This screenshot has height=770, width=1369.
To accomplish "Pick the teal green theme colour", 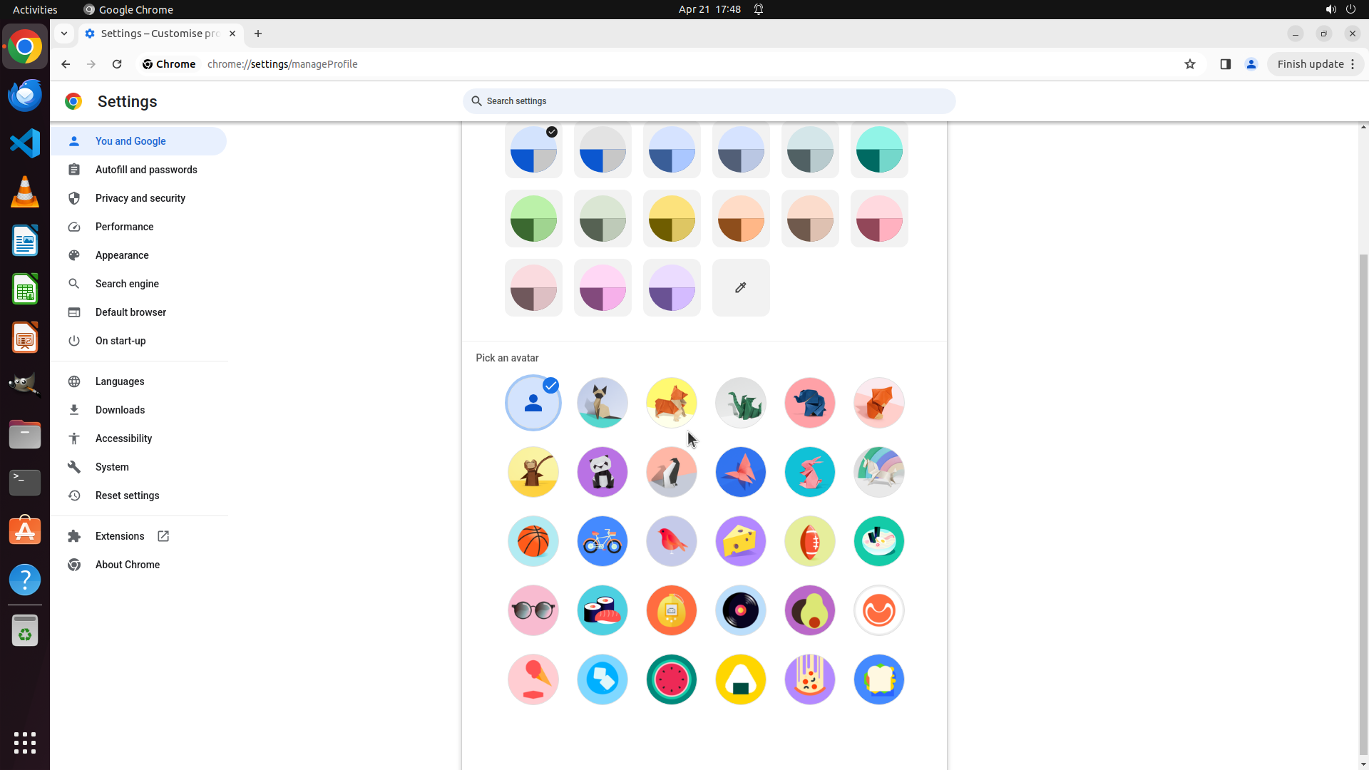I will pyautogui.click(x=878, y=150).
